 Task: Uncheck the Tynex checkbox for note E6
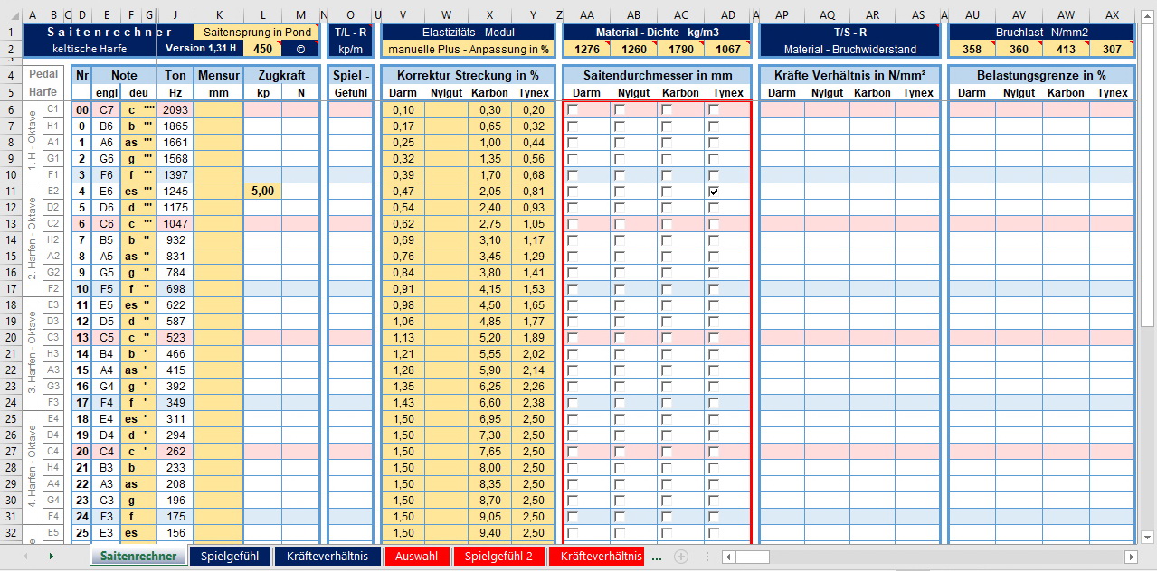click(x=714, y=192)
